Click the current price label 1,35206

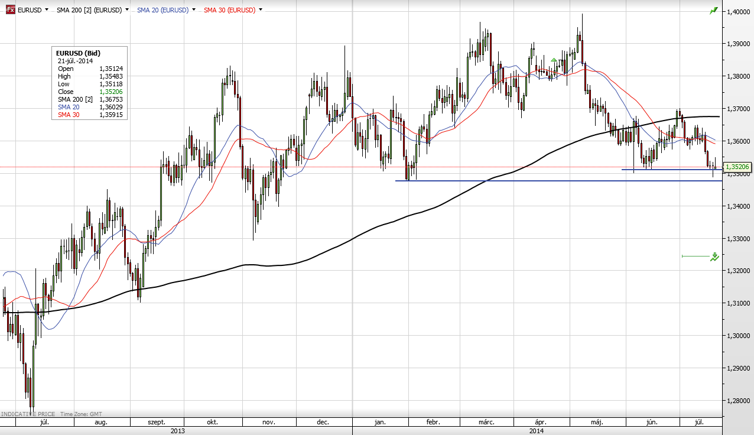(738, 167)
